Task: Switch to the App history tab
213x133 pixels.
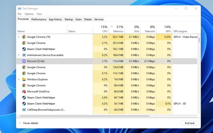Action: coord(55,19)
